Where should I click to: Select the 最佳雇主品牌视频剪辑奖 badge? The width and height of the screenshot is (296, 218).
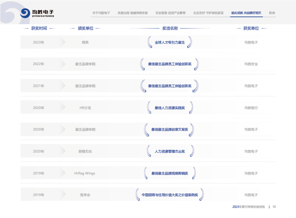[170, 173]
